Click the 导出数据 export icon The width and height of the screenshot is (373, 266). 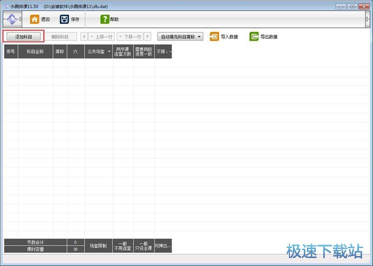tap(254, 37)
